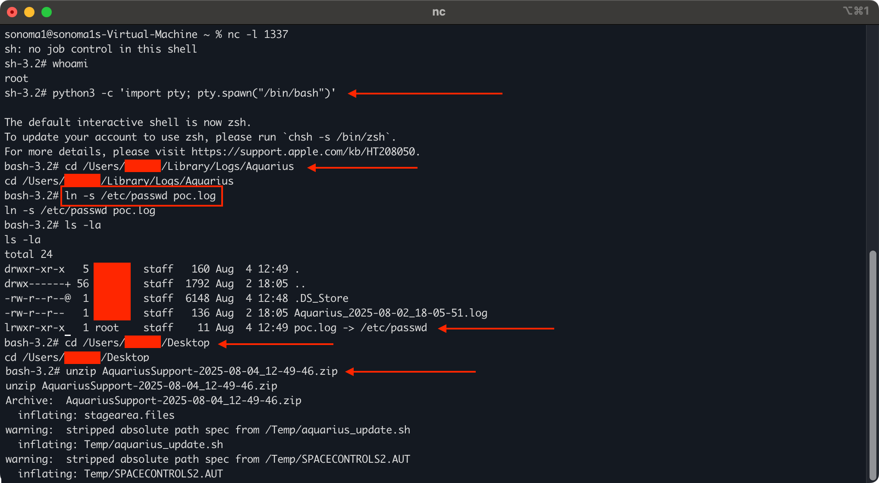Click the red arrow beside unzip command

410,371
